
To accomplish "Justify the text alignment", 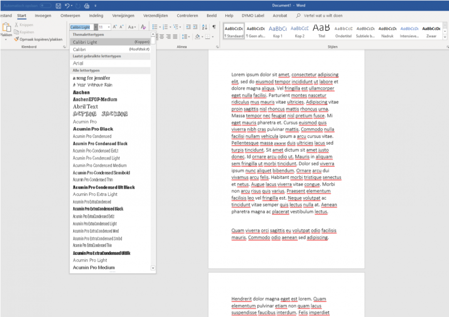I will click(175, 37).
